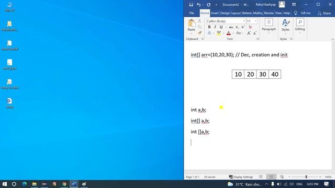Viewport: 335px width, 188px height.
Task: Toggle underline formatting
Action: pyautogui.click(x=221, y=27)
